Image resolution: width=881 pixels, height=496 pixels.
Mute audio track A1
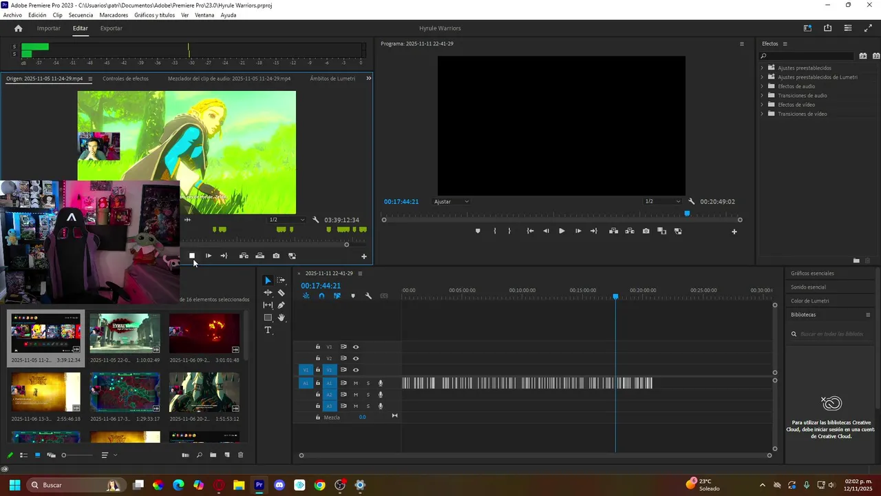pos(356,383)
